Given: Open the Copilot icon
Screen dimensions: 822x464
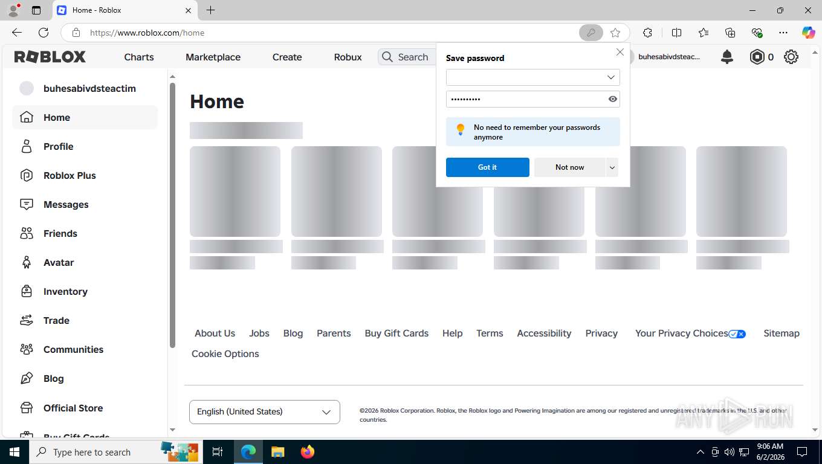Looking at the screenshot, I should [808, 33].
